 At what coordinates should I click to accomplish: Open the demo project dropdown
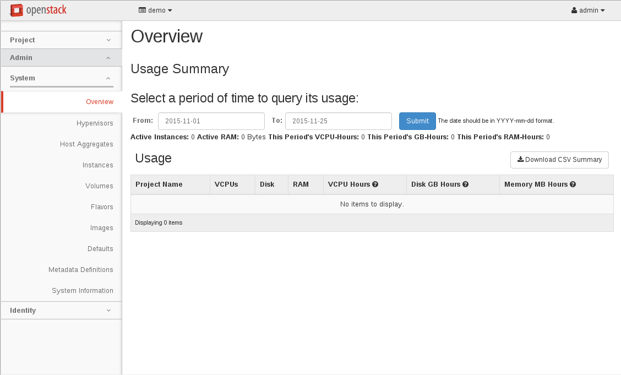tap(155, 10)
